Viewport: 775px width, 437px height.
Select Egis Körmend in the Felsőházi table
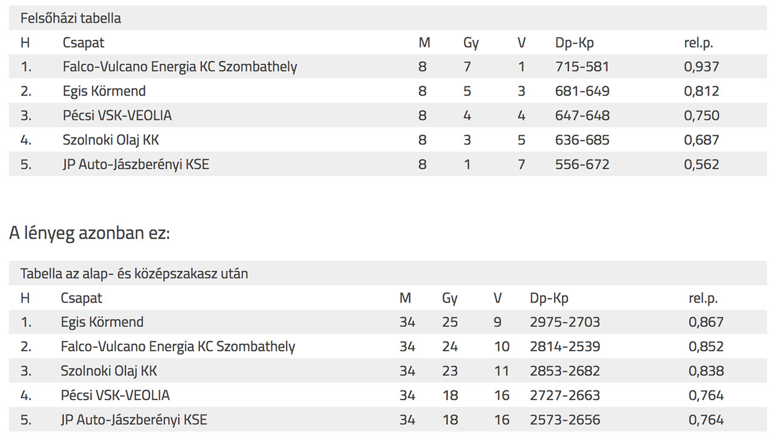(x=104, y=91)
